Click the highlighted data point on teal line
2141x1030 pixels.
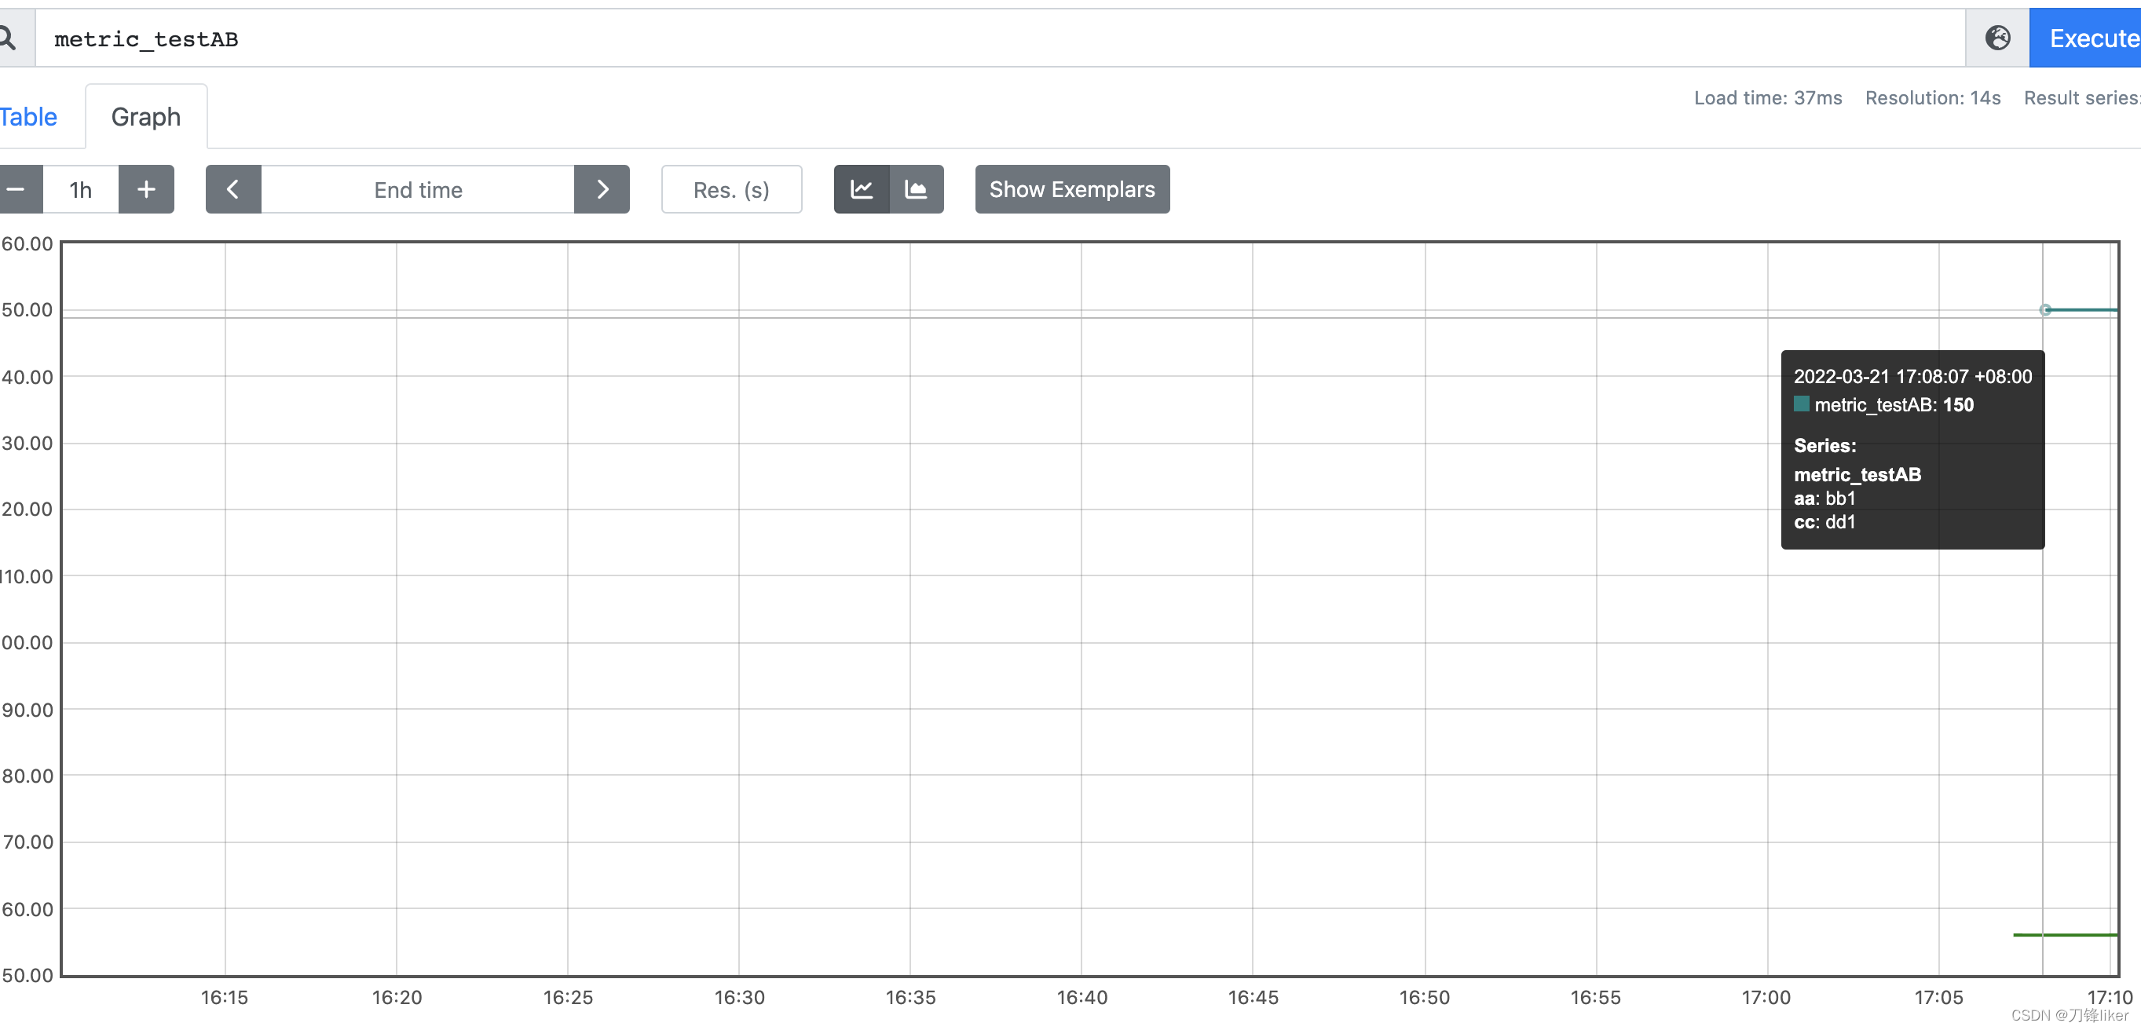point(2045,310)
